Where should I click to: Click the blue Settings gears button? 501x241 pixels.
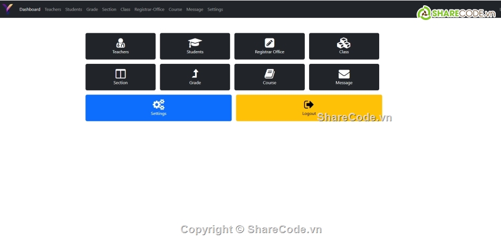tap(158, 108)
